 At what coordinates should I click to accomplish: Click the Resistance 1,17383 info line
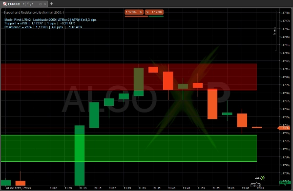(x=43, y=27)
